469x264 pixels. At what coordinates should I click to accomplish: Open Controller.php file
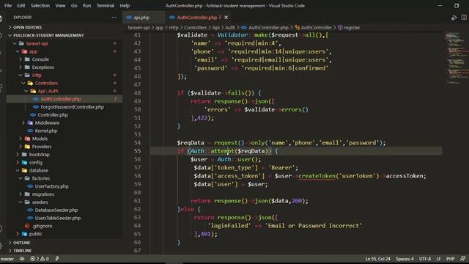click(53, 115)
